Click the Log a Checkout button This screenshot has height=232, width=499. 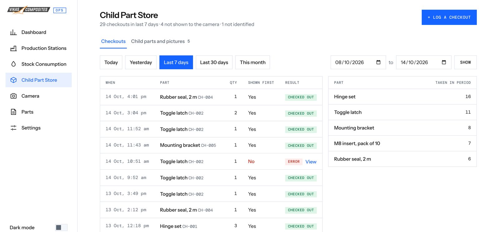tap(449, 17)
